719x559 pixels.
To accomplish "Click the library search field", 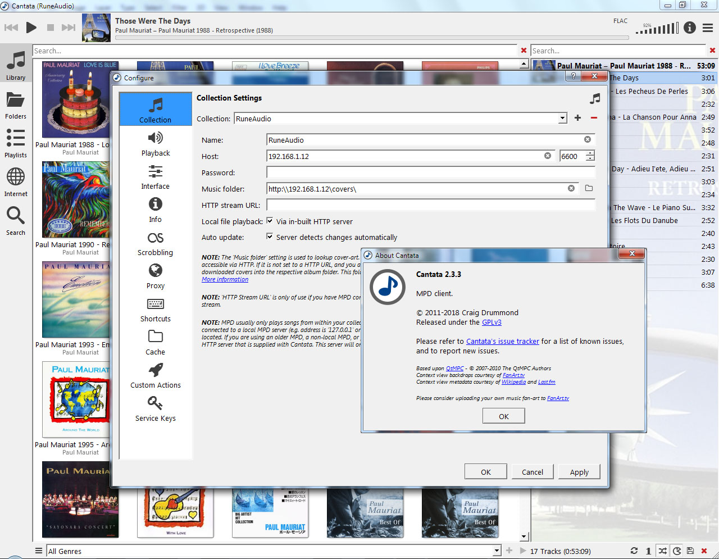I will pos(275,51).
